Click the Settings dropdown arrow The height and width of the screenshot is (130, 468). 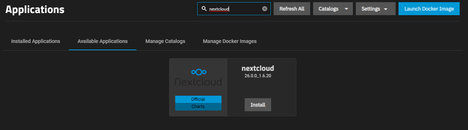pos(385,9)
